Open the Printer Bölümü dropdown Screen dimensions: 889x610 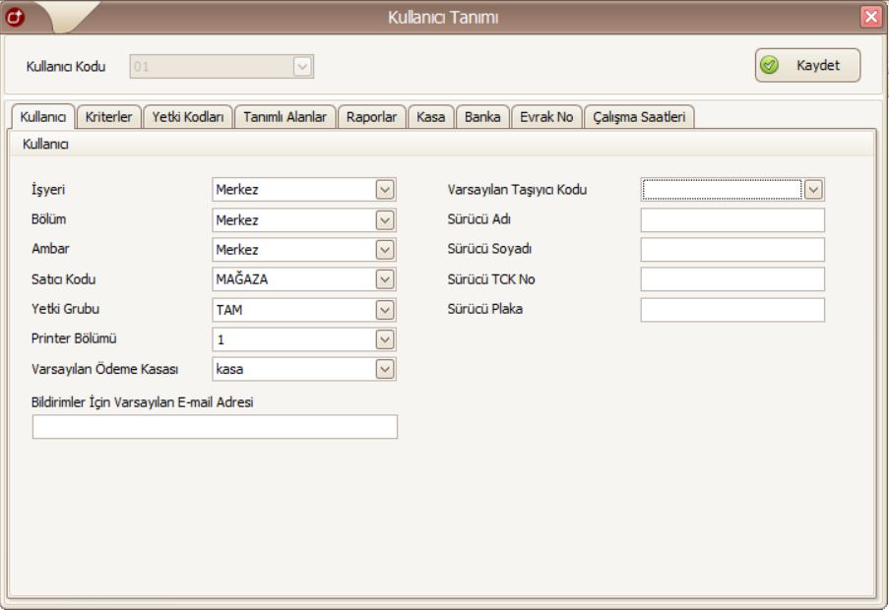coord(386,339)
